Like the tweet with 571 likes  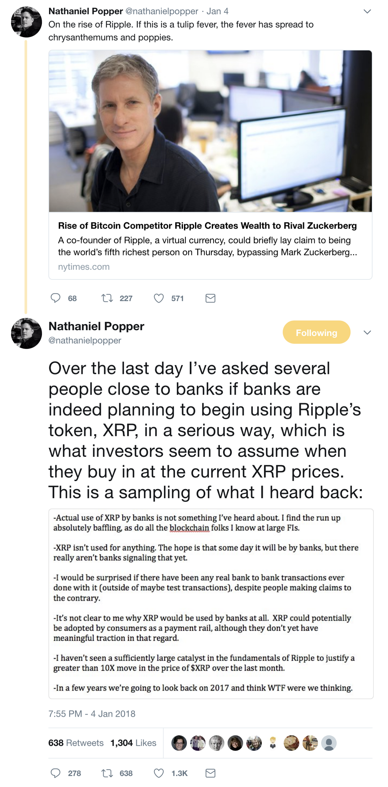tap(158, 298)
